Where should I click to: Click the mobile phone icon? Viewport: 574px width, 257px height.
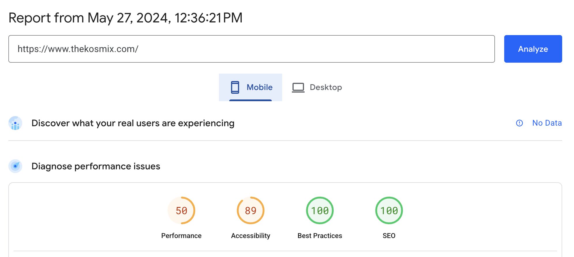(x=235, y=87)
